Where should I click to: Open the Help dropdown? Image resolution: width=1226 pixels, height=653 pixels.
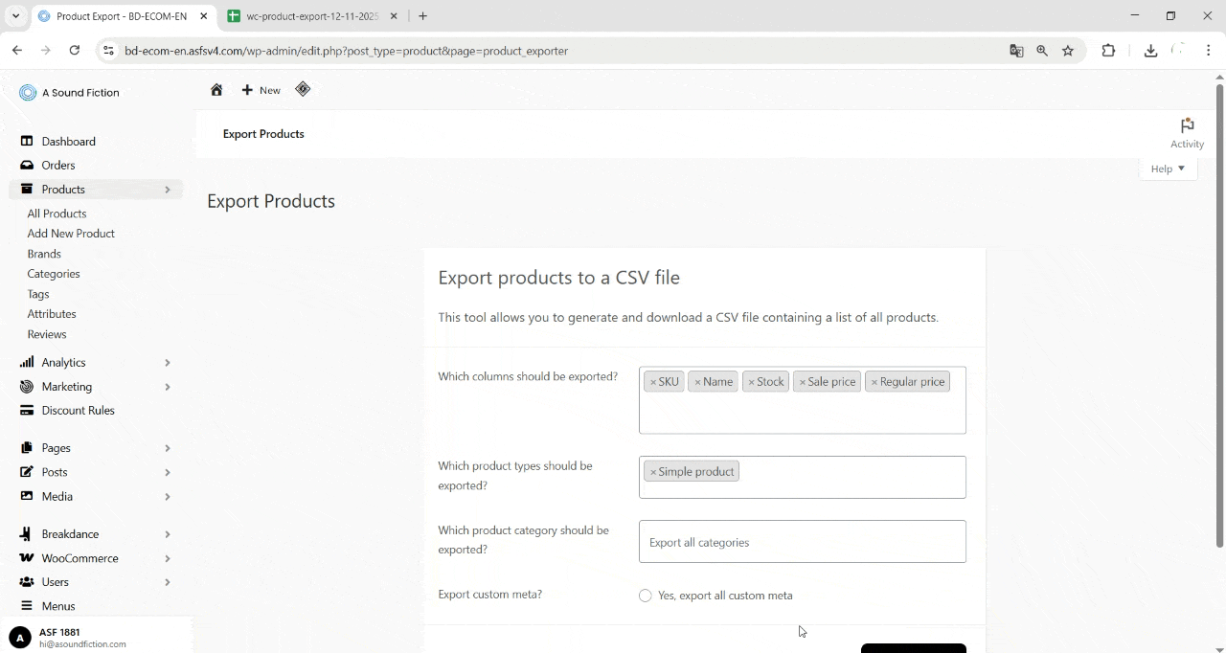tap(1167, 169)
